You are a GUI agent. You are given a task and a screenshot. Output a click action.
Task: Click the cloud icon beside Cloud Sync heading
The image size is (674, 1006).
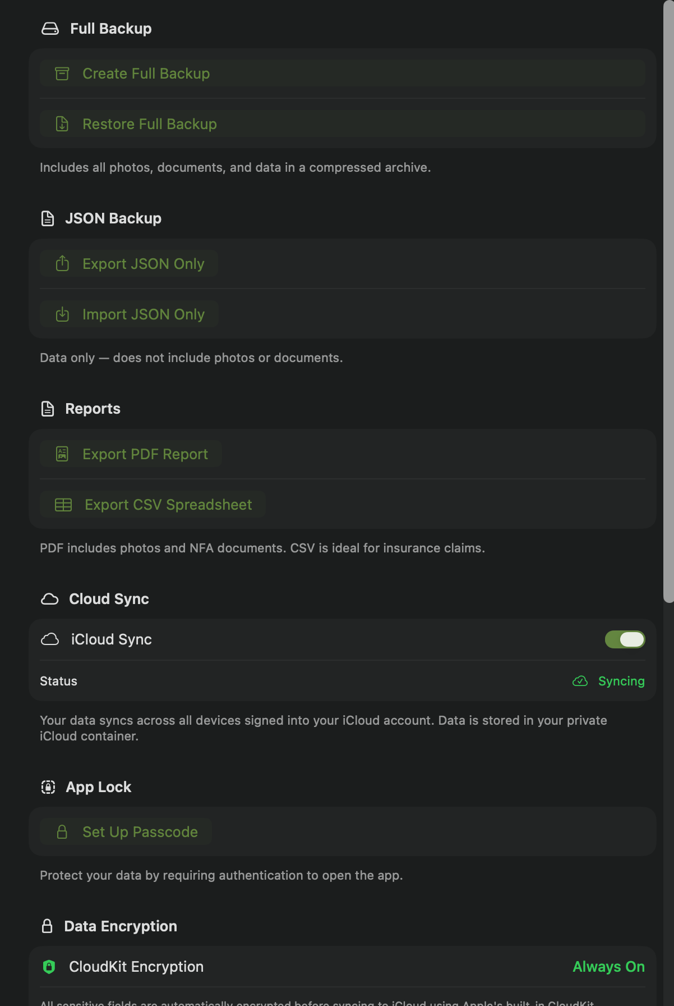pyautogui.click(x=50, y=599)
